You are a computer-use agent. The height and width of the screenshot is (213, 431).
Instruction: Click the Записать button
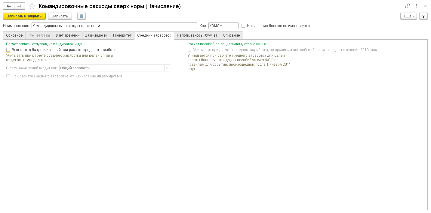click(60, 16)
